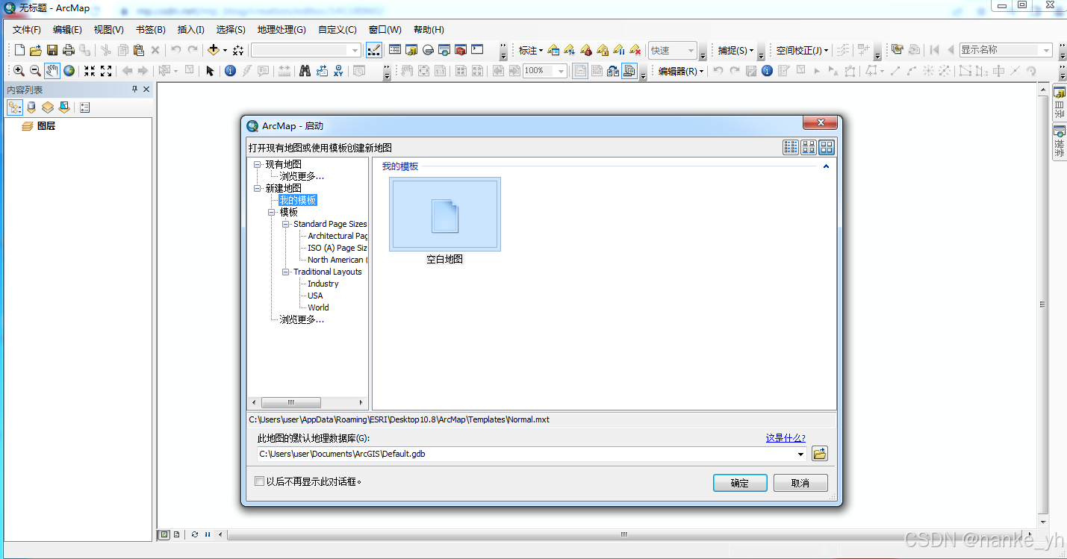1067x559 pixels.
Task: Toggle Pause Drawing button at bottom
Action: 208,534
